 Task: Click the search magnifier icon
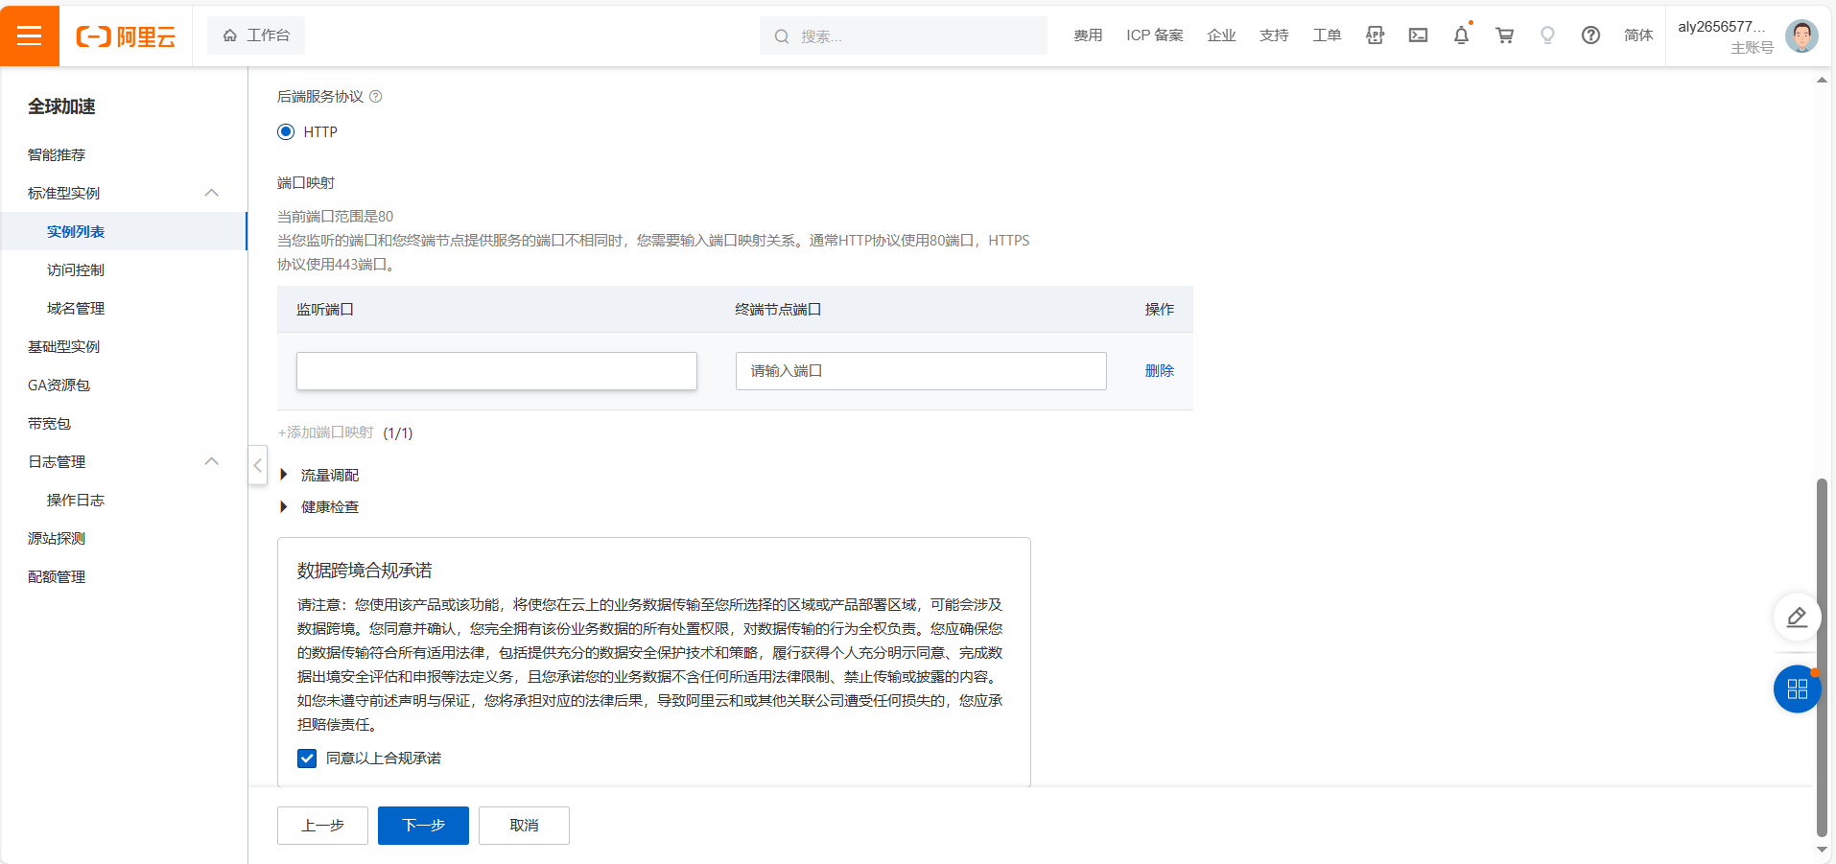[782, 36]
